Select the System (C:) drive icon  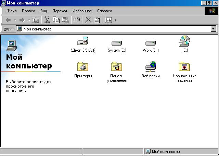coord(117,43)
